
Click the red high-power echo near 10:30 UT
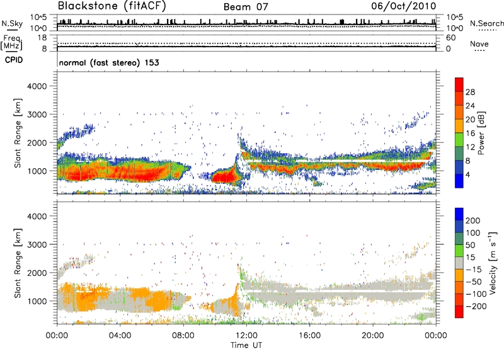(225, 177)
